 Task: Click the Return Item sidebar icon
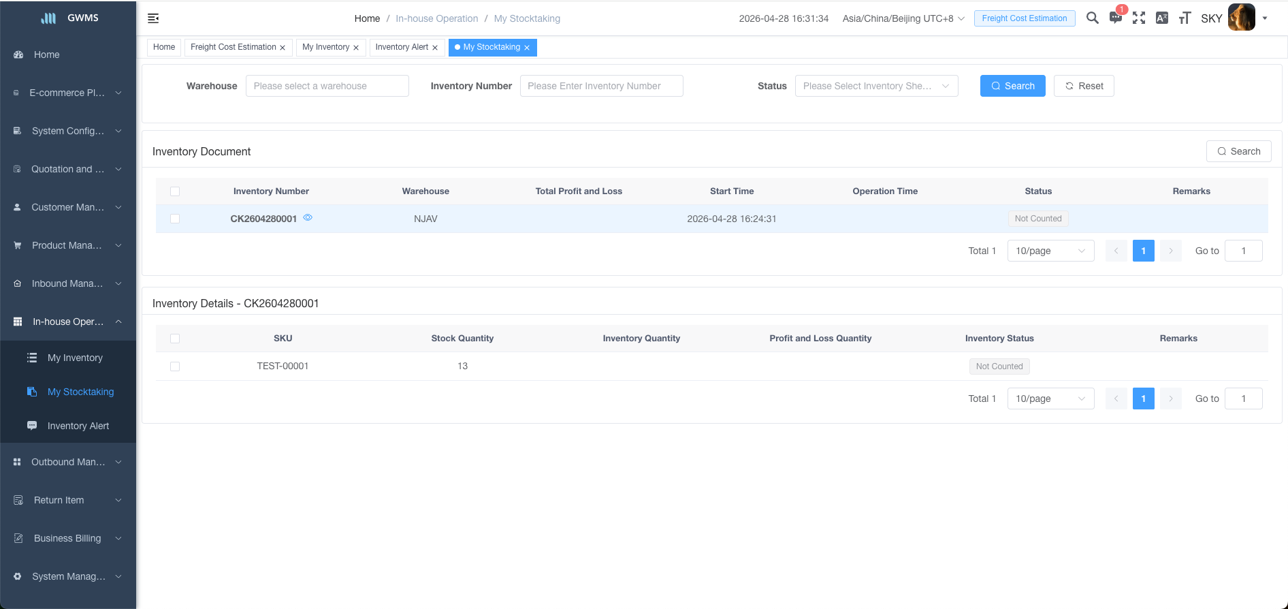point(18,500)
